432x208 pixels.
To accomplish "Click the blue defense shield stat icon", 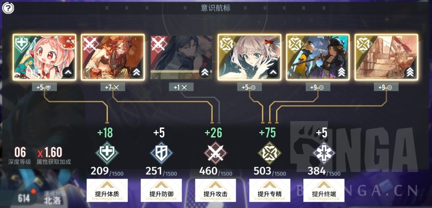I will tap(161, 153).
